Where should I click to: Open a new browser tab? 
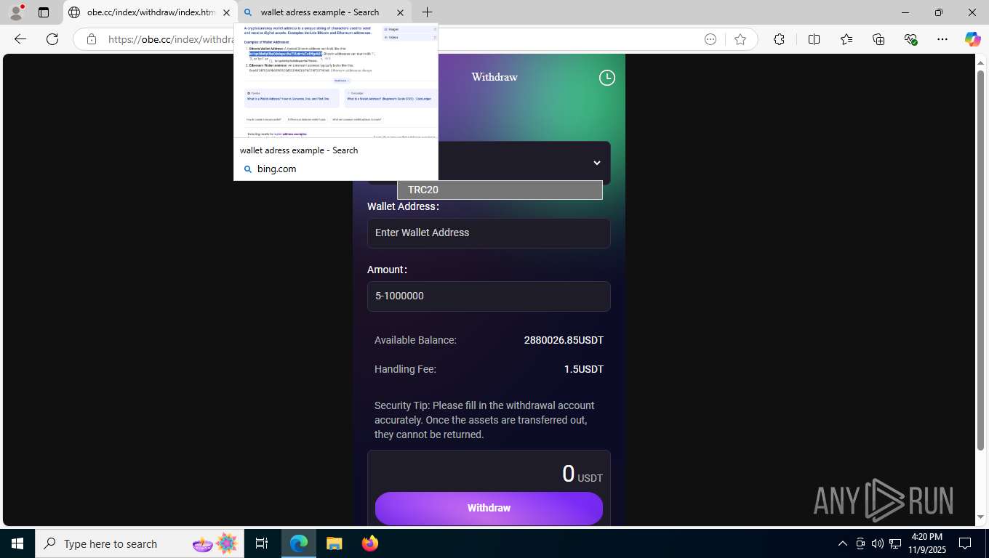pos(427,12)
